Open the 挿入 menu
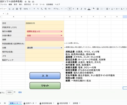127x105 pixels. coord(21,4)
